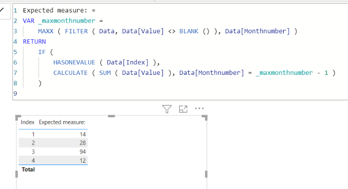Sort by the Index column header

tap(27, 122)
